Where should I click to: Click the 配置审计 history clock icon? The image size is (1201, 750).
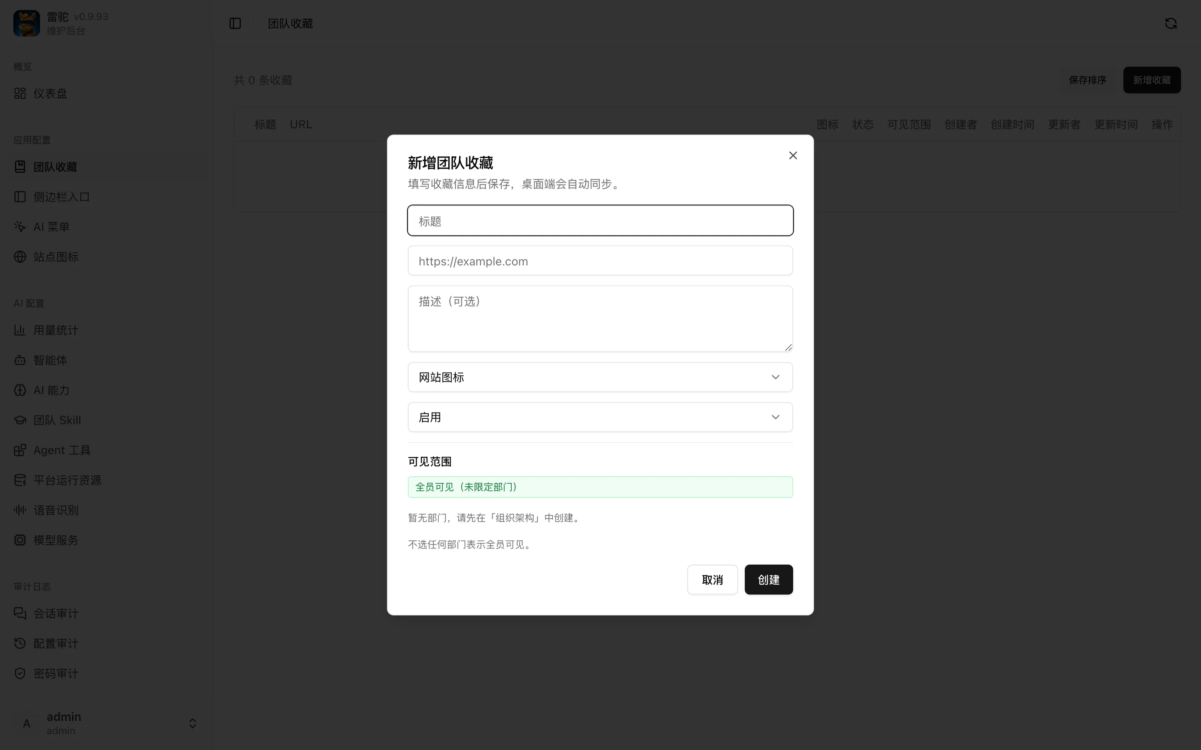point(20,643)
